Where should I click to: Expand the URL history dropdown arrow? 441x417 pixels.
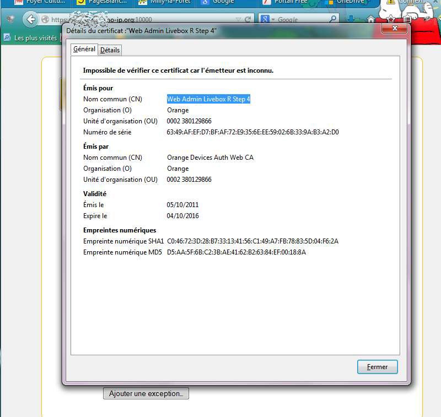(239, 19)
